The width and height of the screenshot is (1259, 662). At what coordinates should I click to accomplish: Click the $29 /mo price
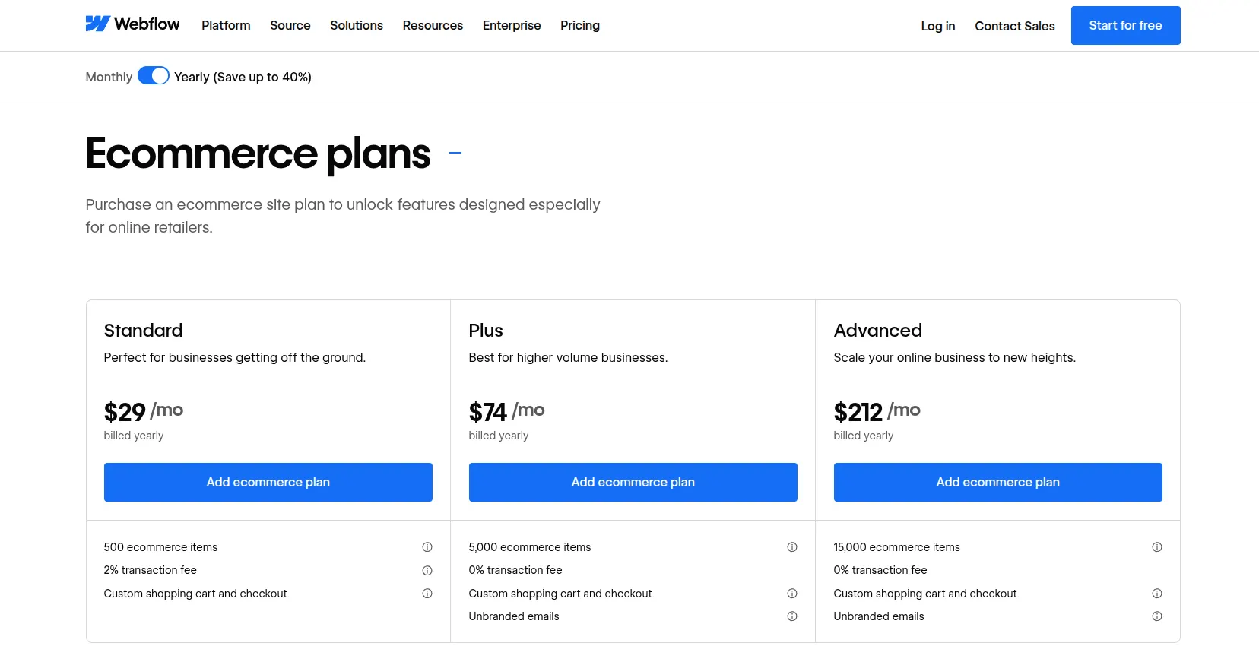(x=144, y=411)
